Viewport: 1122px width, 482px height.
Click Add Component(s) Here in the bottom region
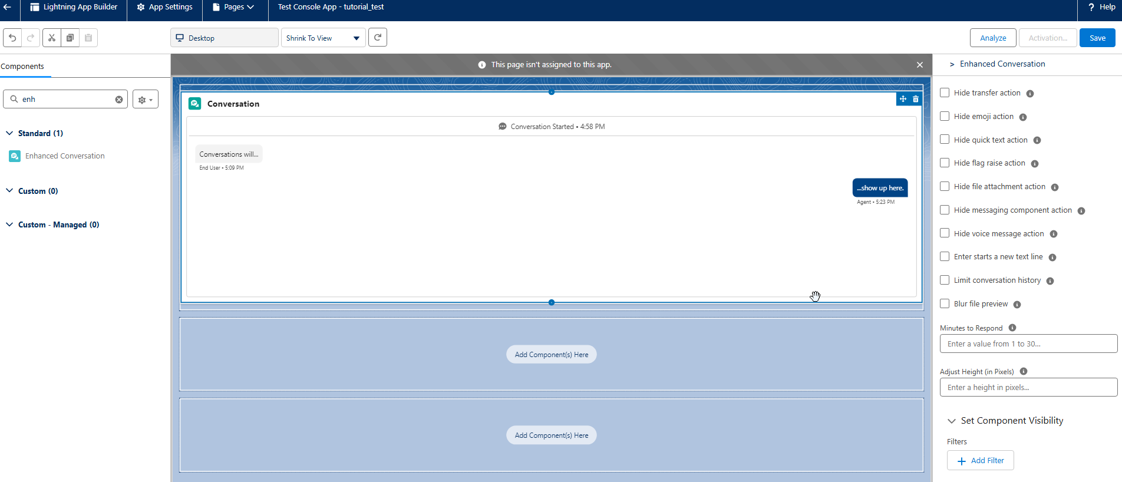[552, 435]
